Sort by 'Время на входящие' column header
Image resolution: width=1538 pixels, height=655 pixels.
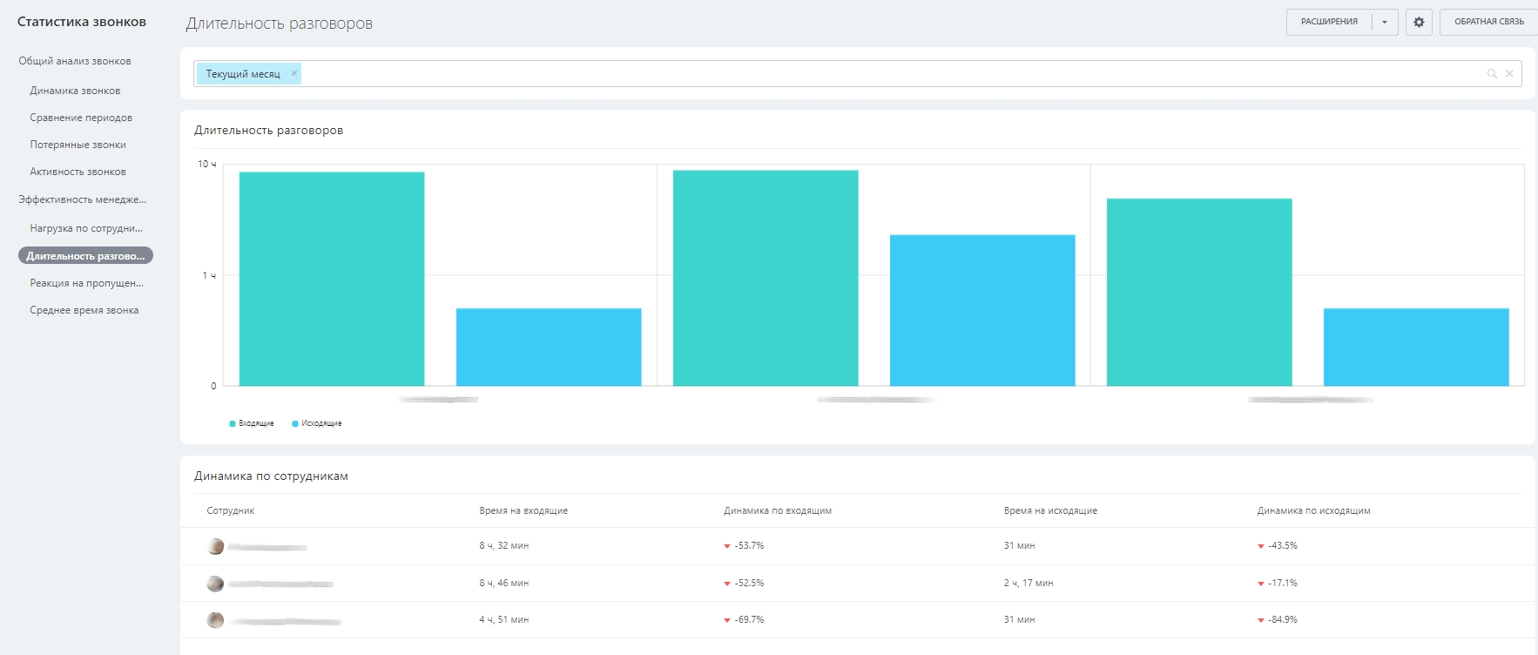click(x=523, y=510)
